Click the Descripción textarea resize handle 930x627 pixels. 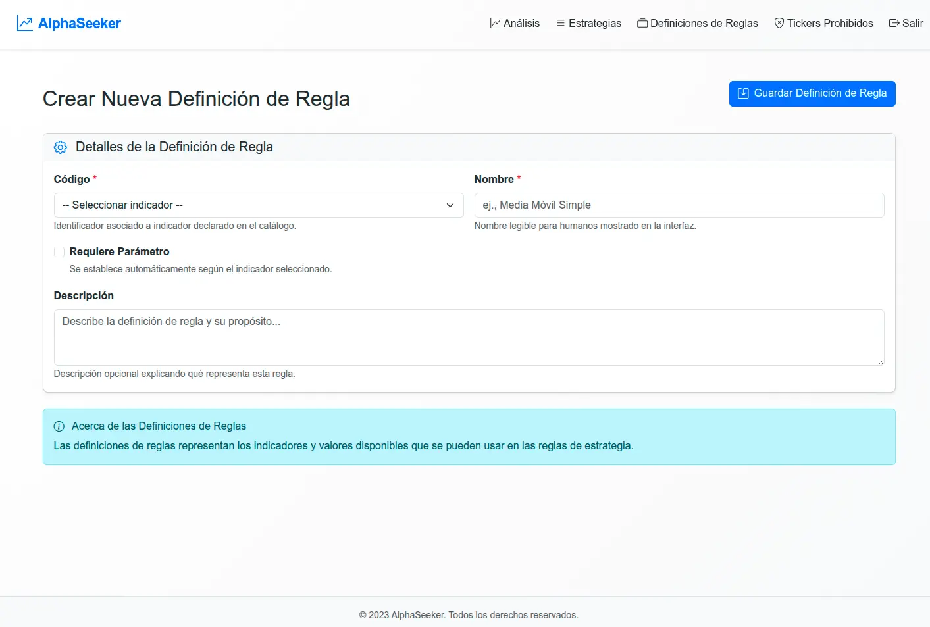[x=880, y=361]
